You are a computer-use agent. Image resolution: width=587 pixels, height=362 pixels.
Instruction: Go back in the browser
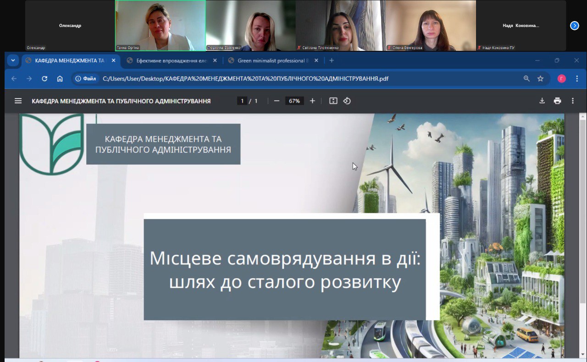point(14,79)
